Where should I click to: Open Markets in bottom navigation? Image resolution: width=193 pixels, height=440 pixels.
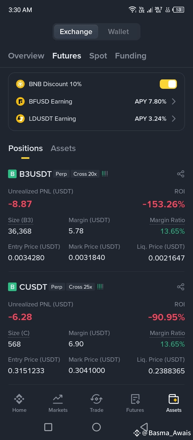58,403
